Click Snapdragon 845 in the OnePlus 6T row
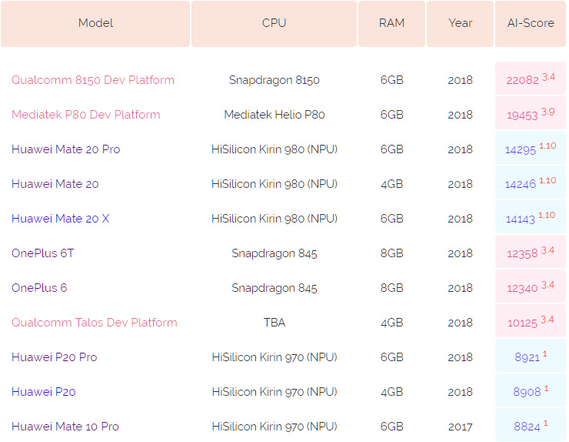569x442 pixels. pos(274,253)
